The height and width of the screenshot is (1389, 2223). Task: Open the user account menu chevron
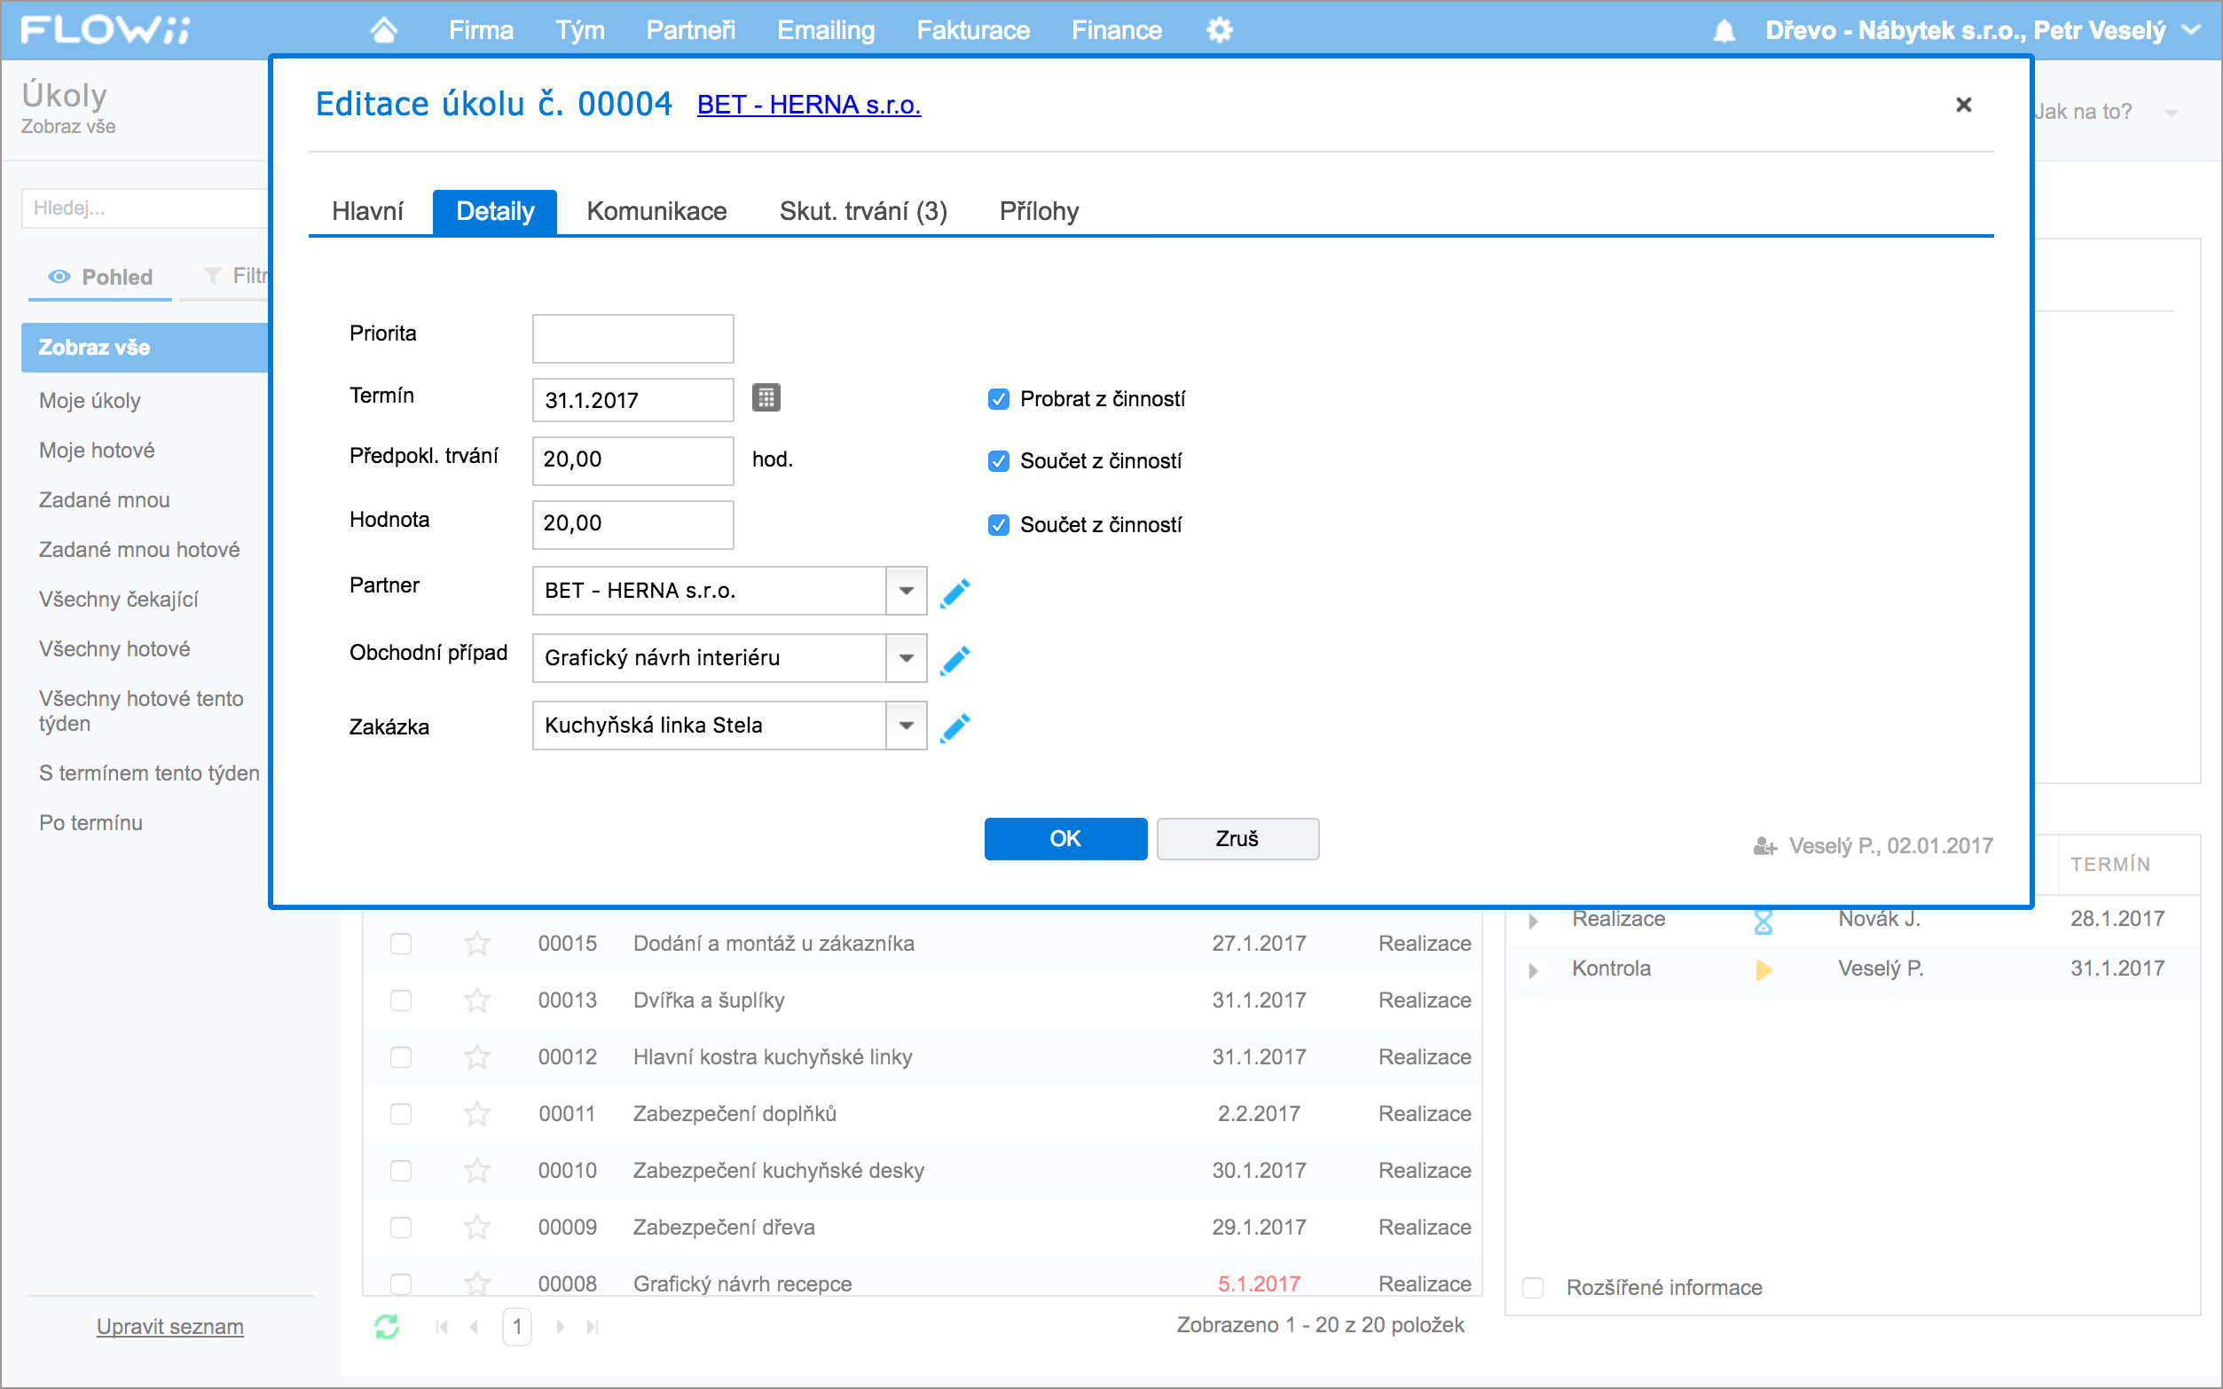click(2191, 30)
